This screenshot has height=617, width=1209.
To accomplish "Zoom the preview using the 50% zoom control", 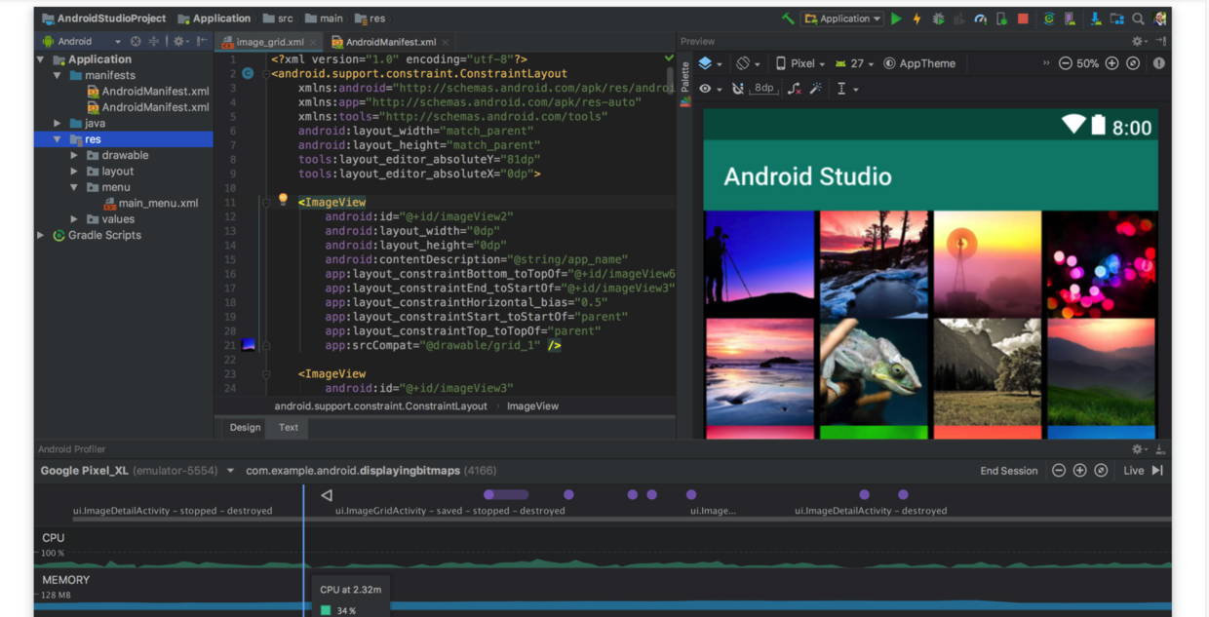I will (1085, 62).
